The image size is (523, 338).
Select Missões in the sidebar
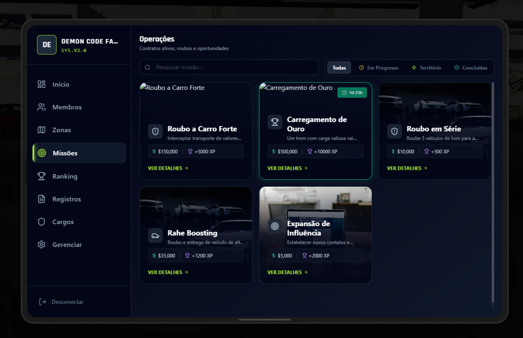click(79, 153)
